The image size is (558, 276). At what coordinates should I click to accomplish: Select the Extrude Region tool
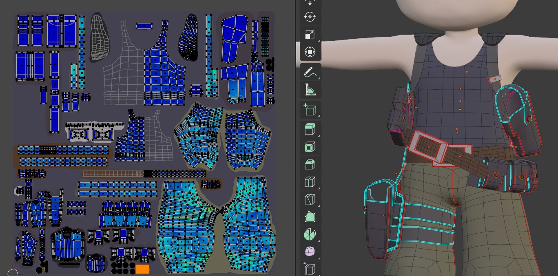[310, 129]
